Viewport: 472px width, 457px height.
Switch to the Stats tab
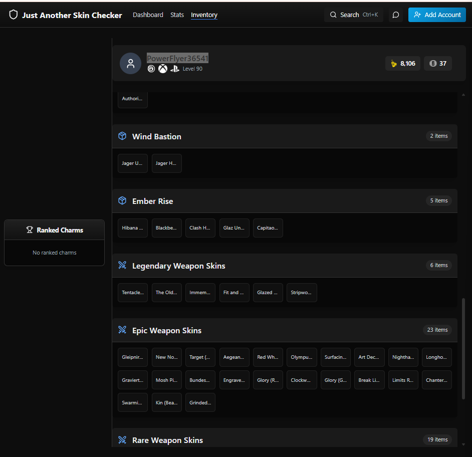pos(177,15)
